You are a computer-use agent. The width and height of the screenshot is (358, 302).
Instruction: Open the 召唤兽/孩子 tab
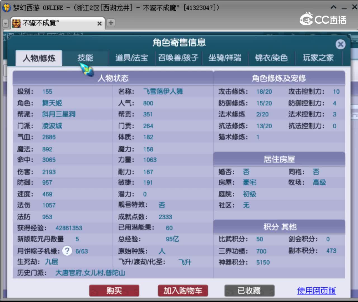click(178, 58)
